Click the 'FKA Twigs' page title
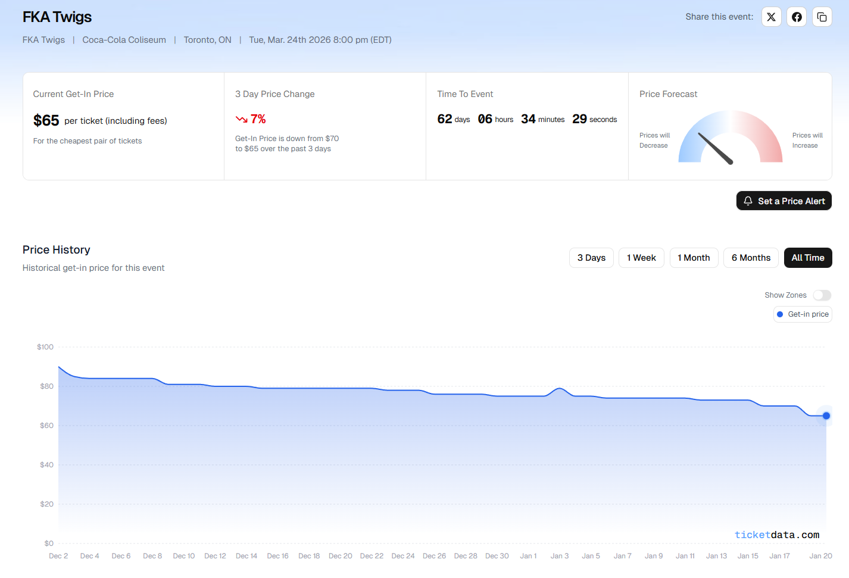Viewport: 849px width, 578px height. [57, 17]
